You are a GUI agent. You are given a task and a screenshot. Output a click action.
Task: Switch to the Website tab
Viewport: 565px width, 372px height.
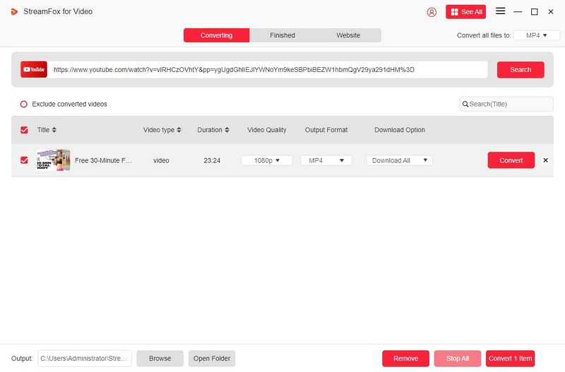tap(348, 35)
